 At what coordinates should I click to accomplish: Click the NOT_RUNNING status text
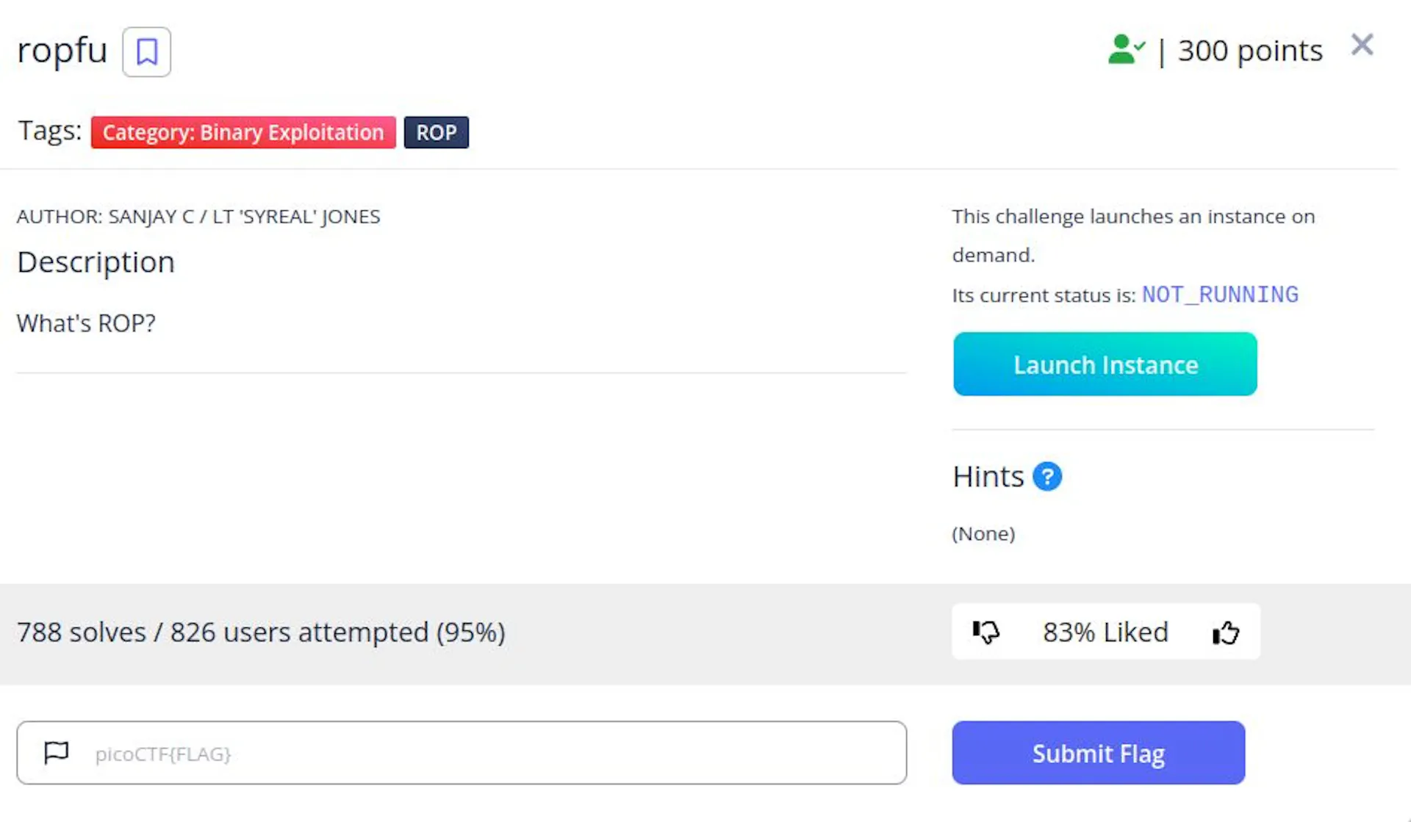click(x=1220, y=295)
